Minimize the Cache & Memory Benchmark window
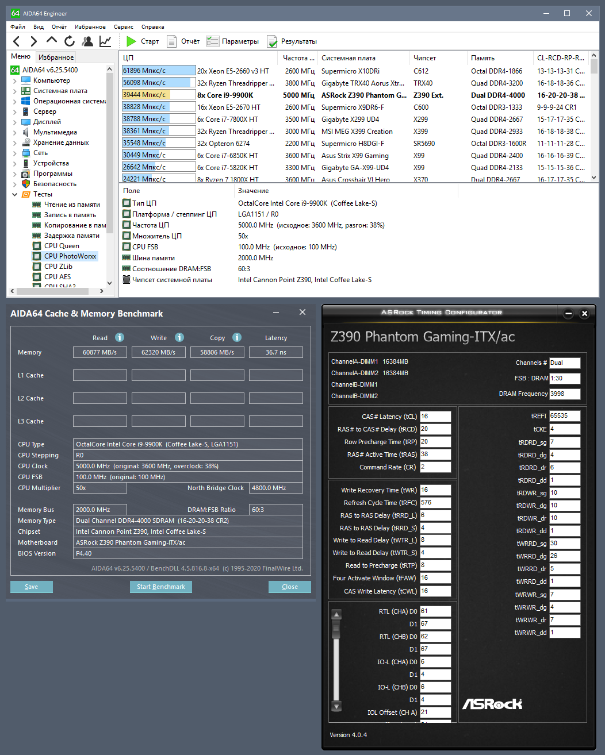Viewport: 605px width, 755px height. point(276,312)
